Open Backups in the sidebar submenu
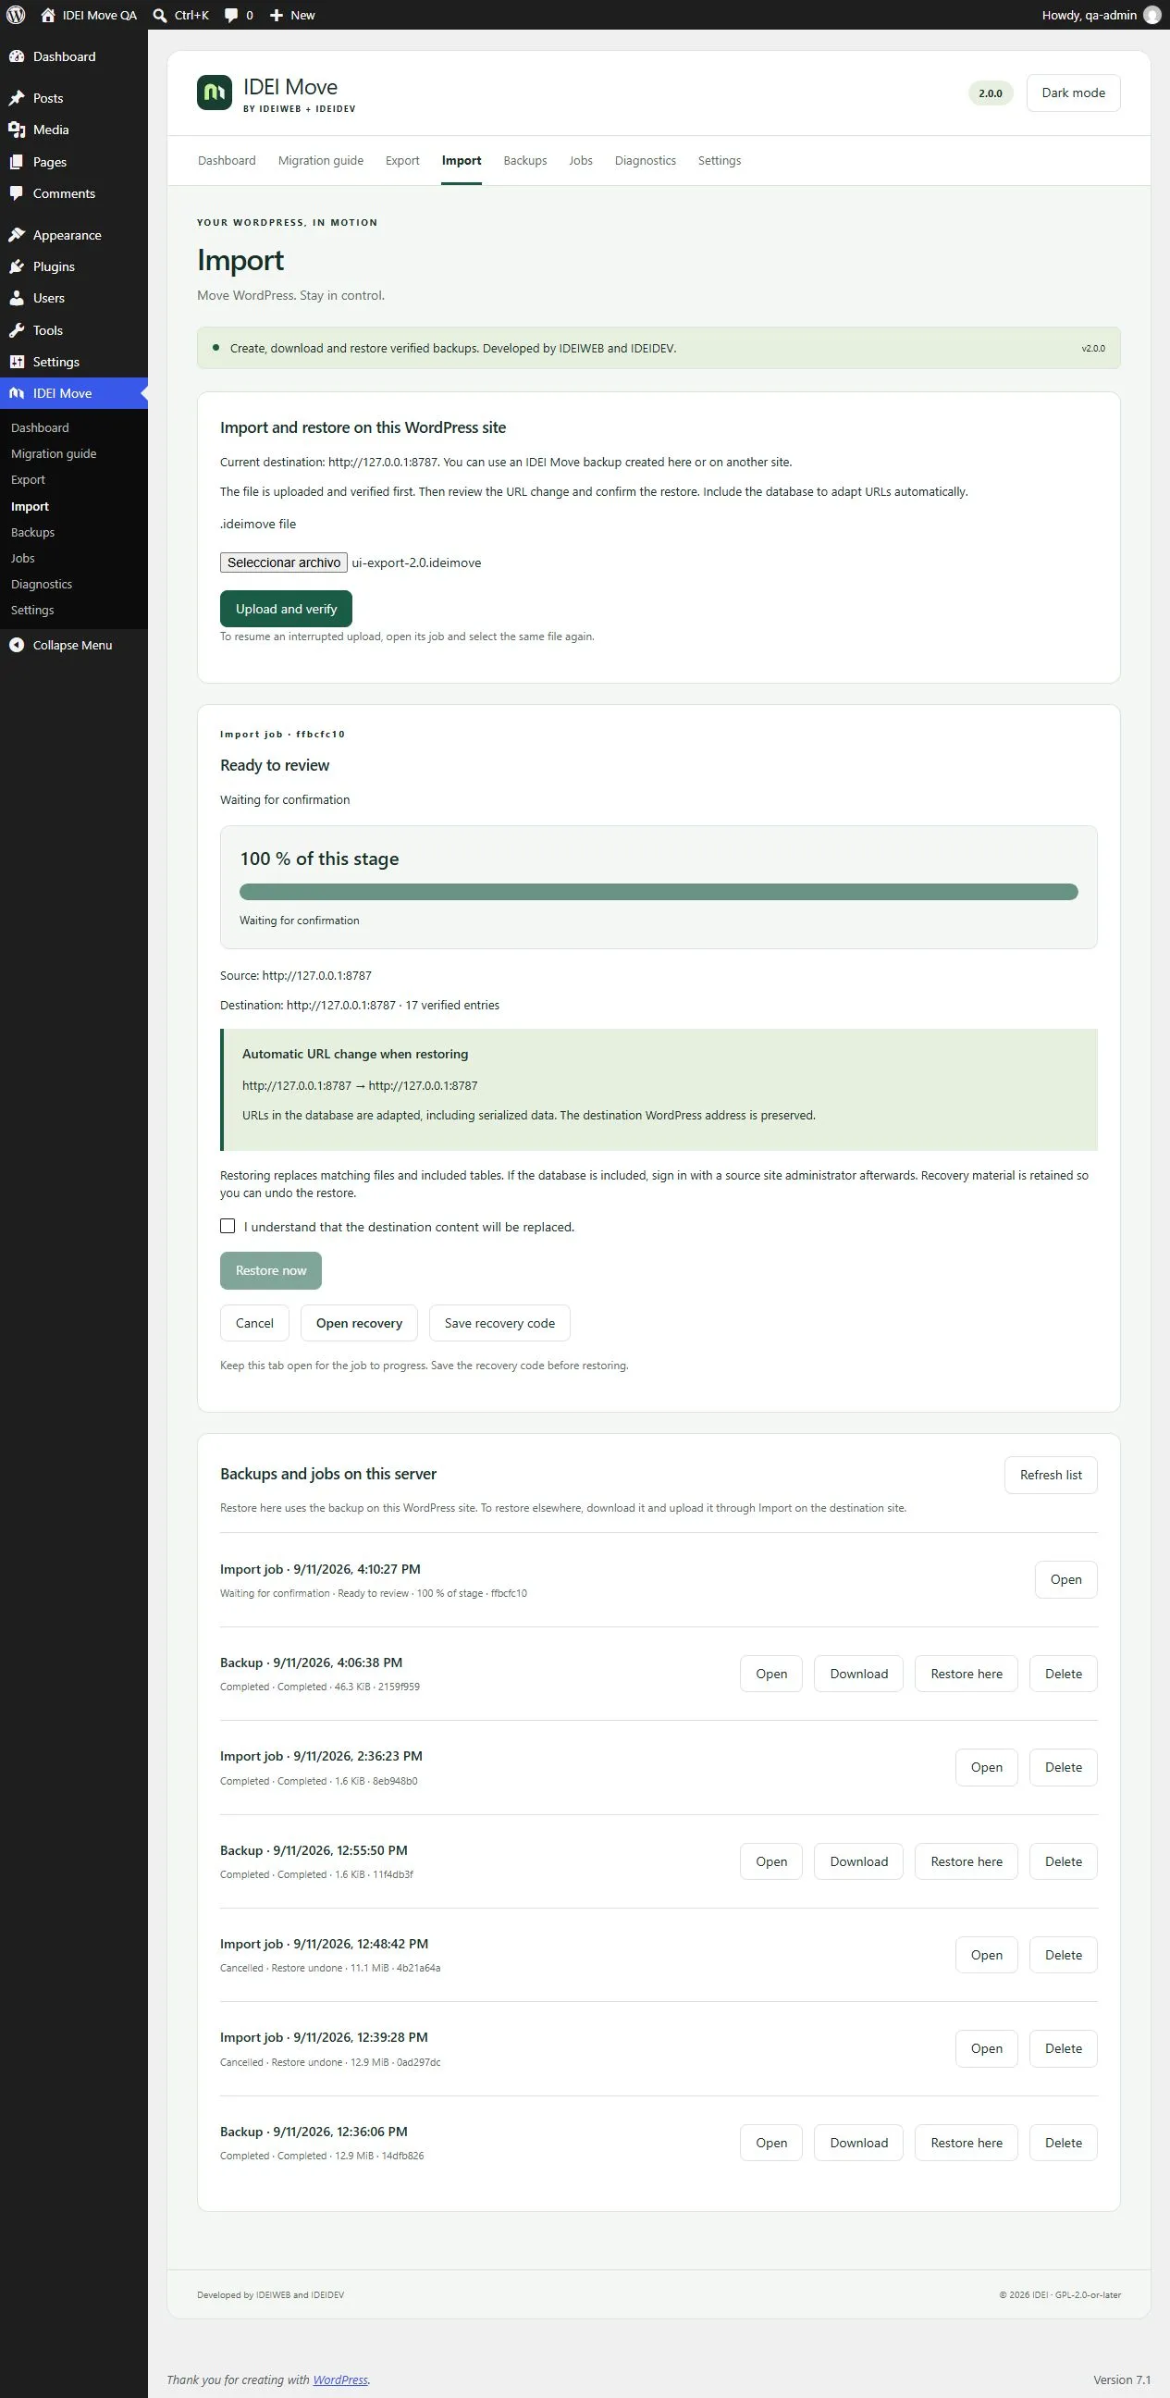 tap(32, 533)
